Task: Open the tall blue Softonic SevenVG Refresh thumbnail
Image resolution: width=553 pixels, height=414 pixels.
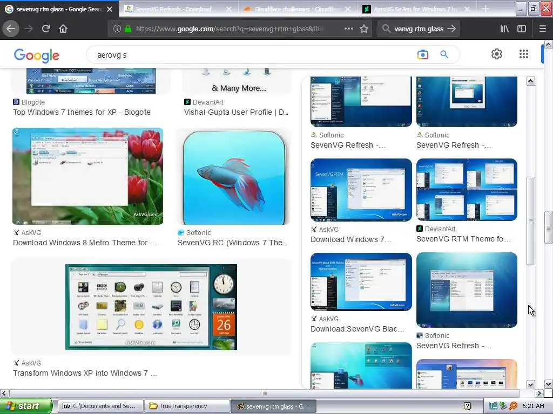Action: coord(467,289)
